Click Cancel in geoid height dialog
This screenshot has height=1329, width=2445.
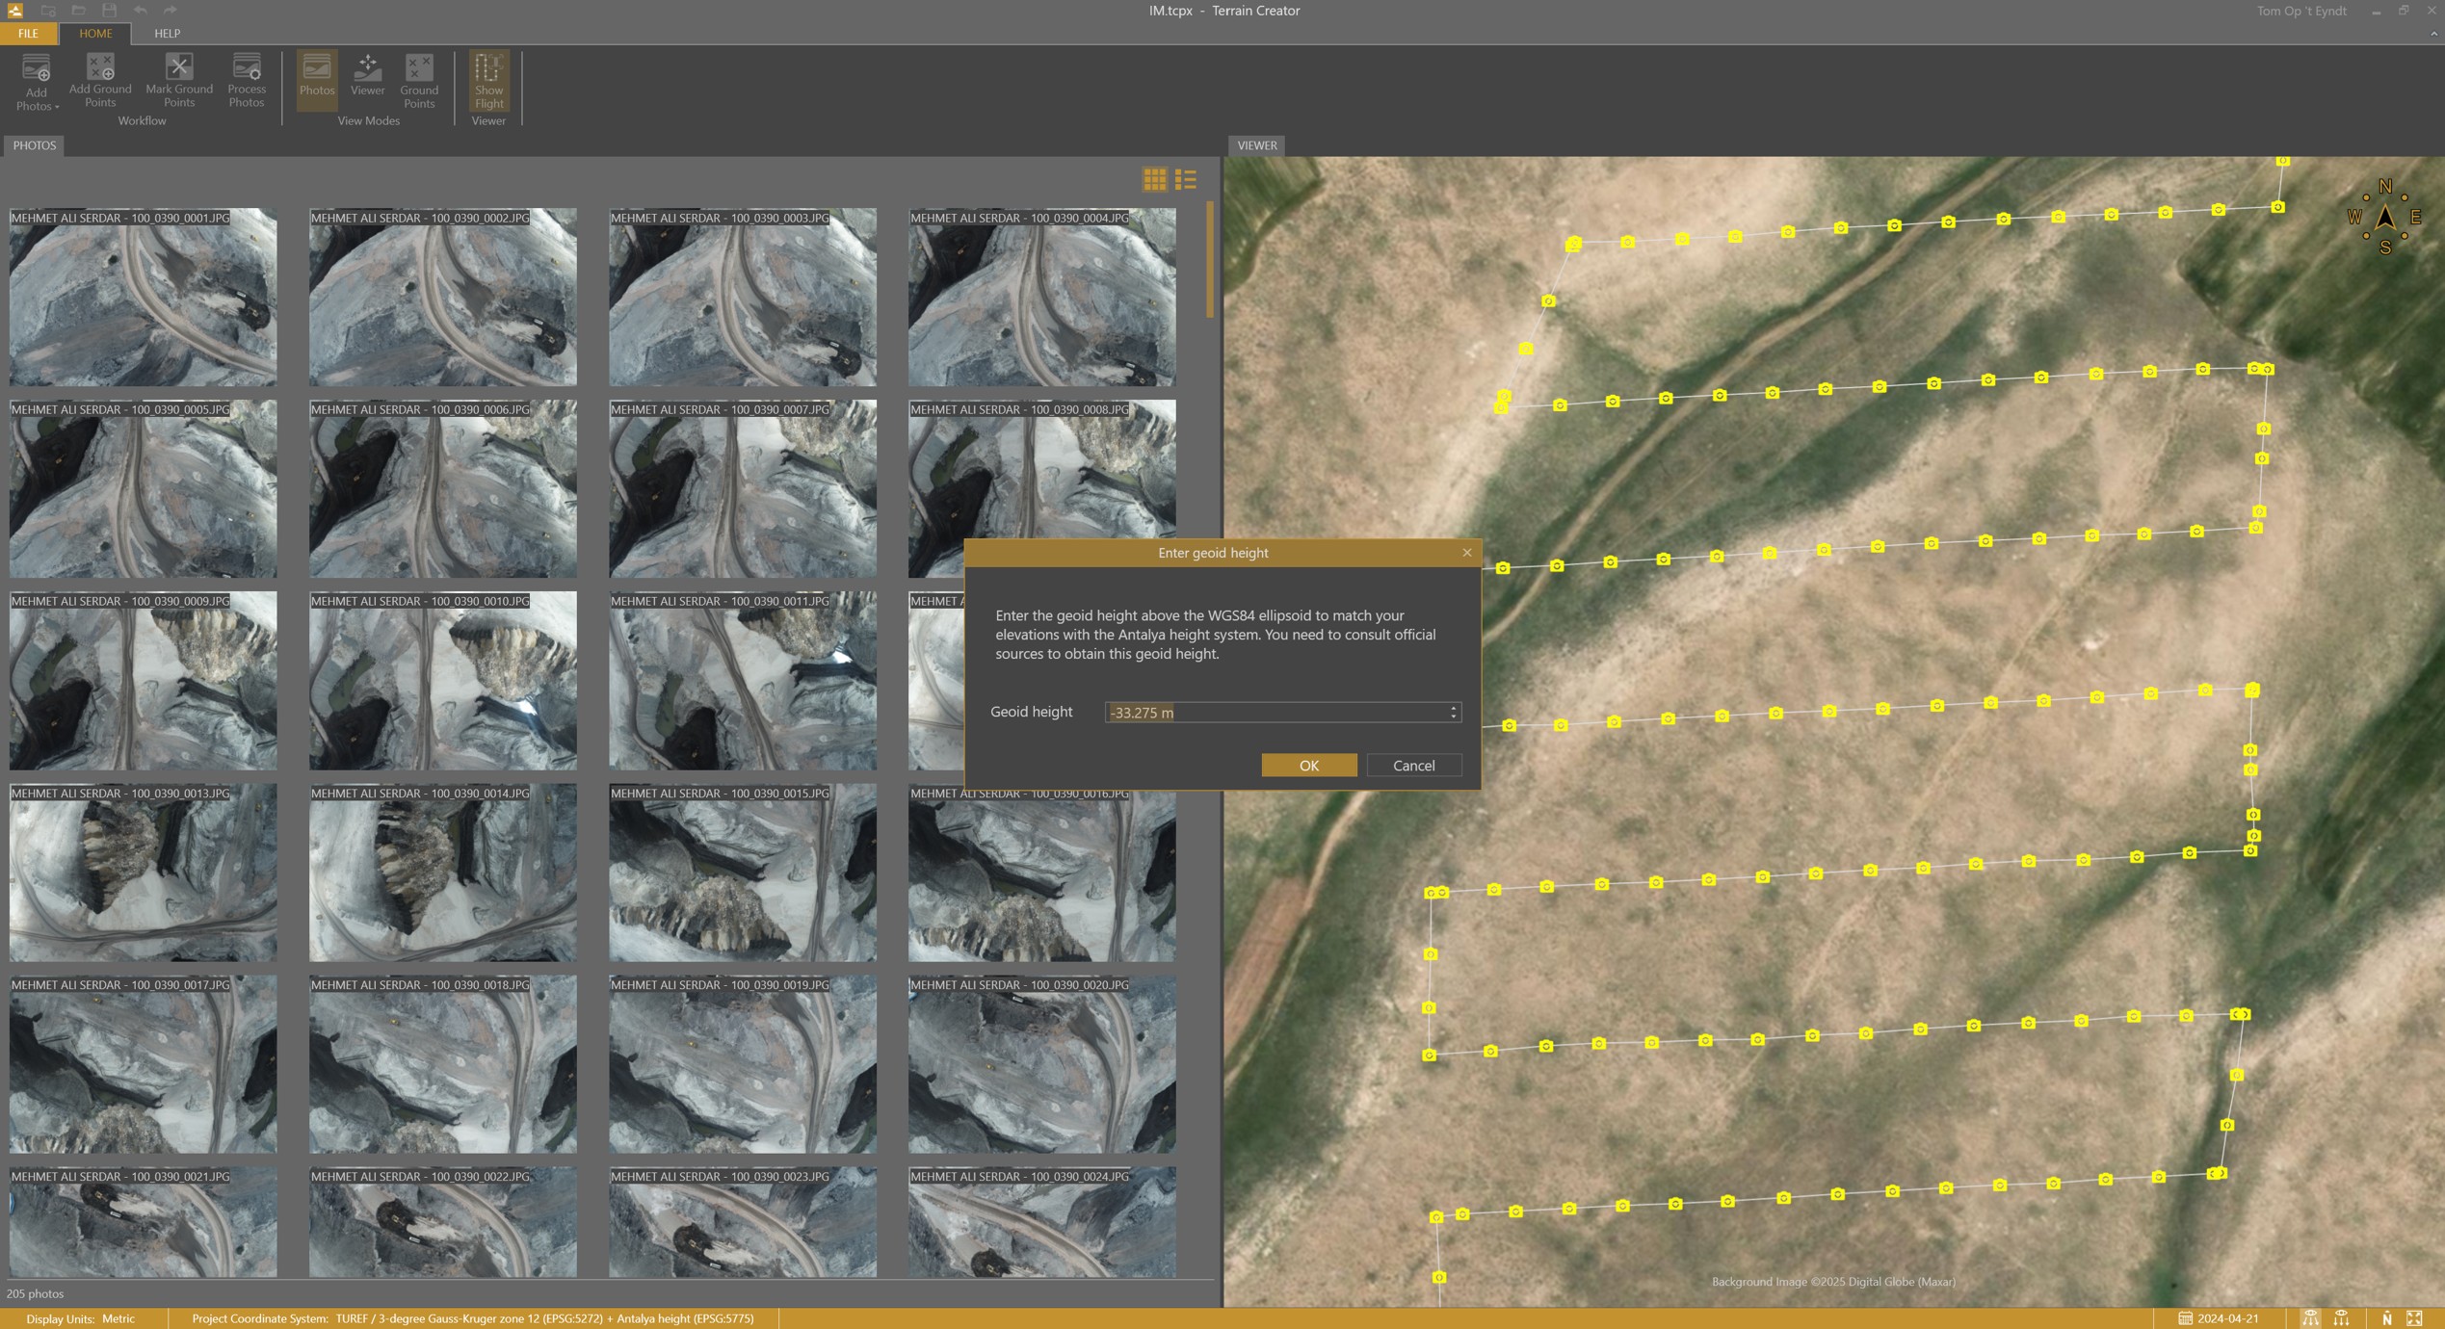point(1413,765)
